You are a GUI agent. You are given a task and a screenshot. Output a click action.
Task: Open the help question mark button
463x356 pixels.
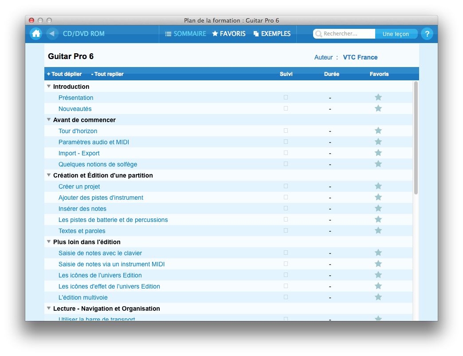click(427, 34)
